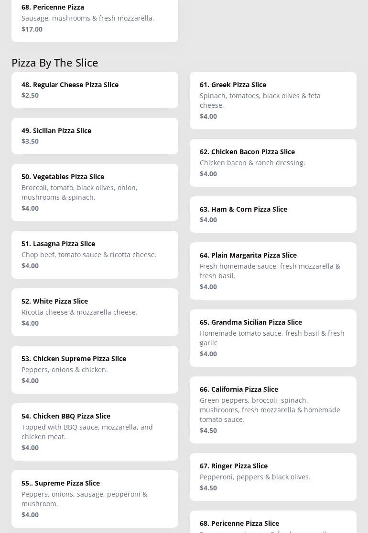Select 62. Chicken Bacon Pizza Slice
Screen dimensions: 368x533
(273, 163)
